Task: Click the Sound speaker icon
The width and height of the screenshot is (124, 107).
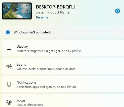Action: [x=9, y=66]
